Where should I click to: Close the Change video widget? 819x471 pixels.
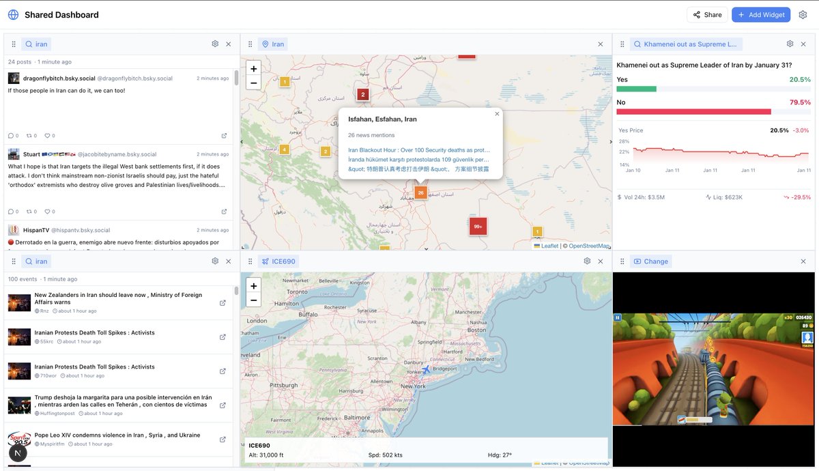pyautogui.click(x=803, y=261)
